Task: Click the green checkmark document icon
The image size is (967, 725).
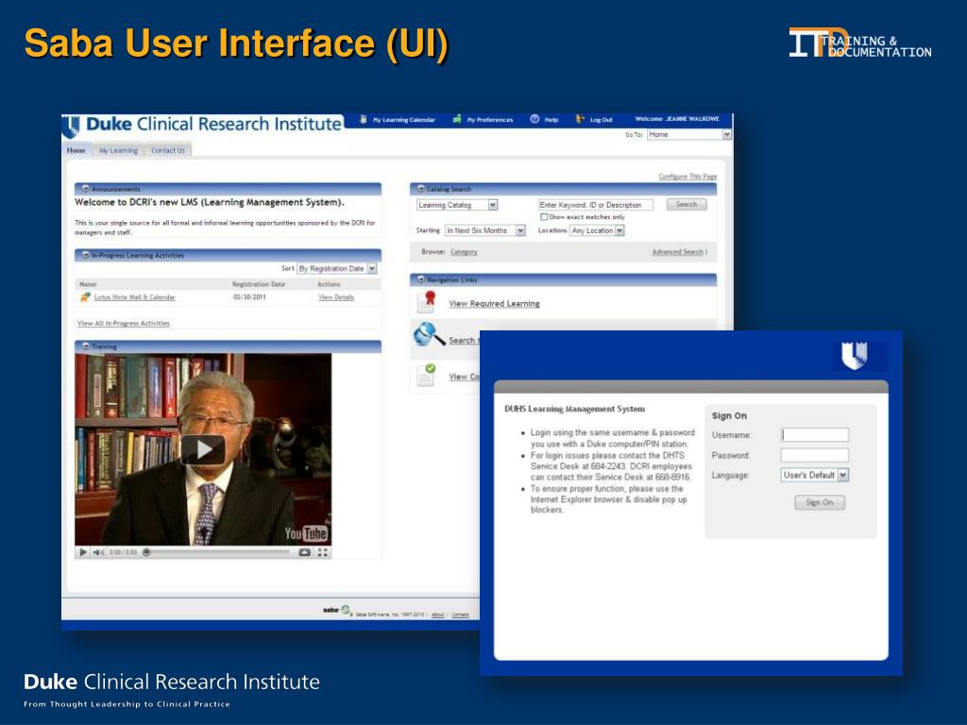Action: 426,374
